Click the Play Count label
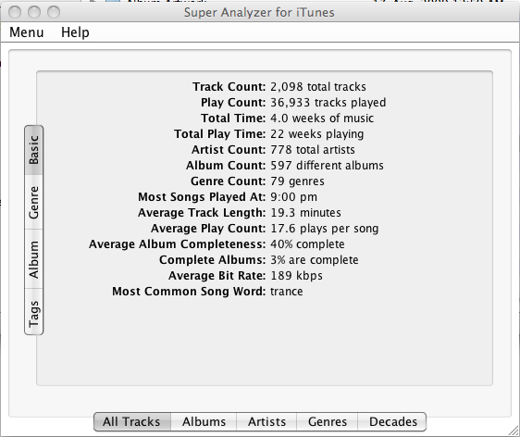The image size is (520, 437). tap(233, 103)
